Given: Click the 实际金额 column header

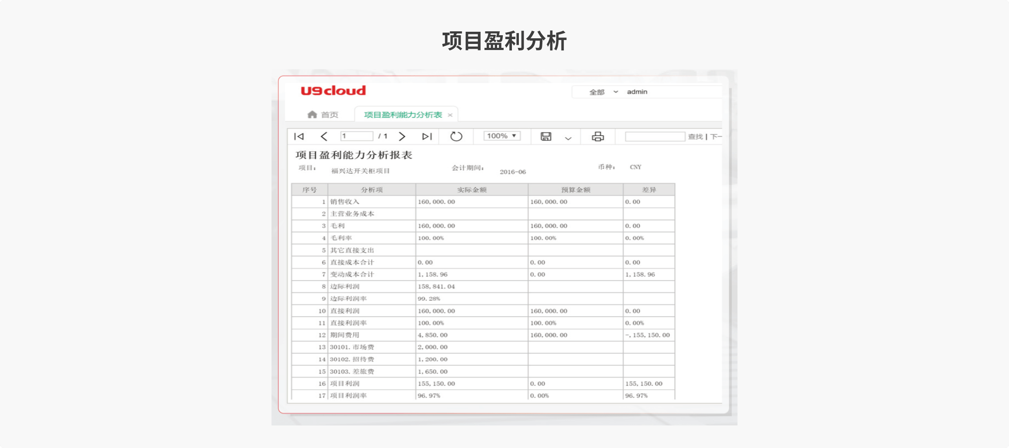Looking at the screenshot, I should point(471,190).
